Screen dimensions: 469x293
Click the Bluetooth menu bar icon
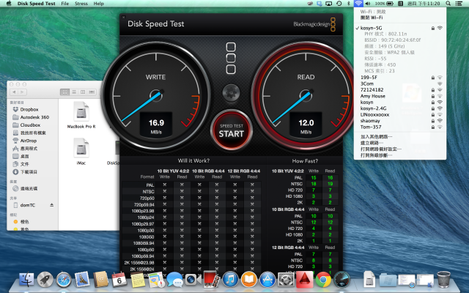pos(349,4)
